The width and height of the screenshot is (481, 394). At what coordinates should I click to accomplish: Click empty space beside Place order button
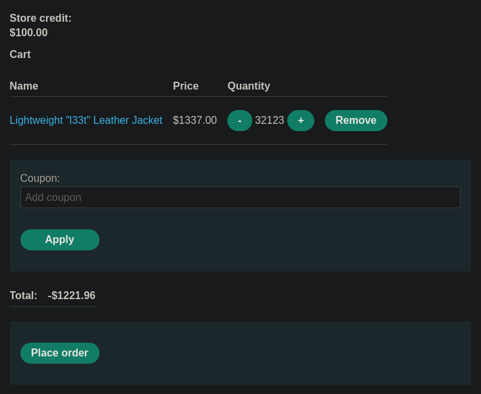click(276, 353)
